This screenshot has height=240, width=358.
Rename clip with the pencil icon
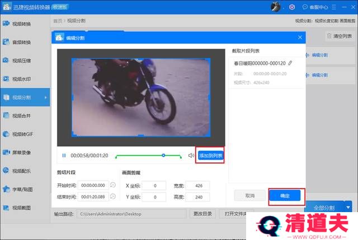pyautogui.click(x=290, y=63)
